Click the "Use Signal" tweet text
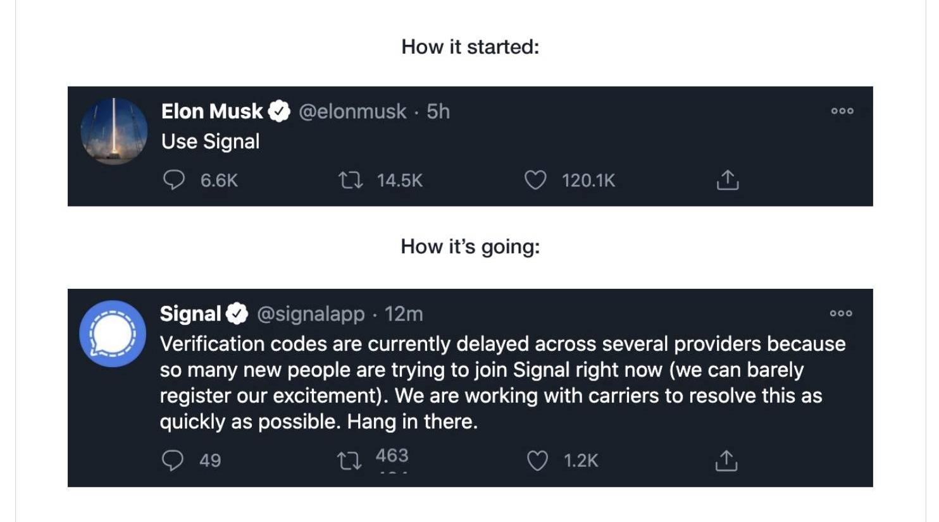Screen dimensions: 939x522 pyautogui.click(x=211, y=142)
